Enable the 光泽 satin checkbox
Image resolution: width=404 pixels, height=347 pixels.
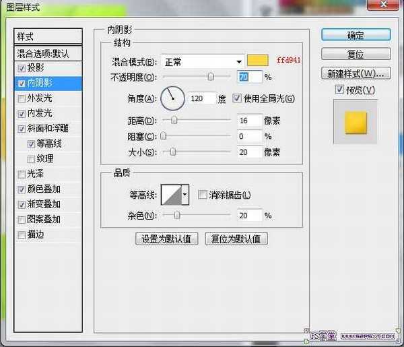click(x=22, y=175)
